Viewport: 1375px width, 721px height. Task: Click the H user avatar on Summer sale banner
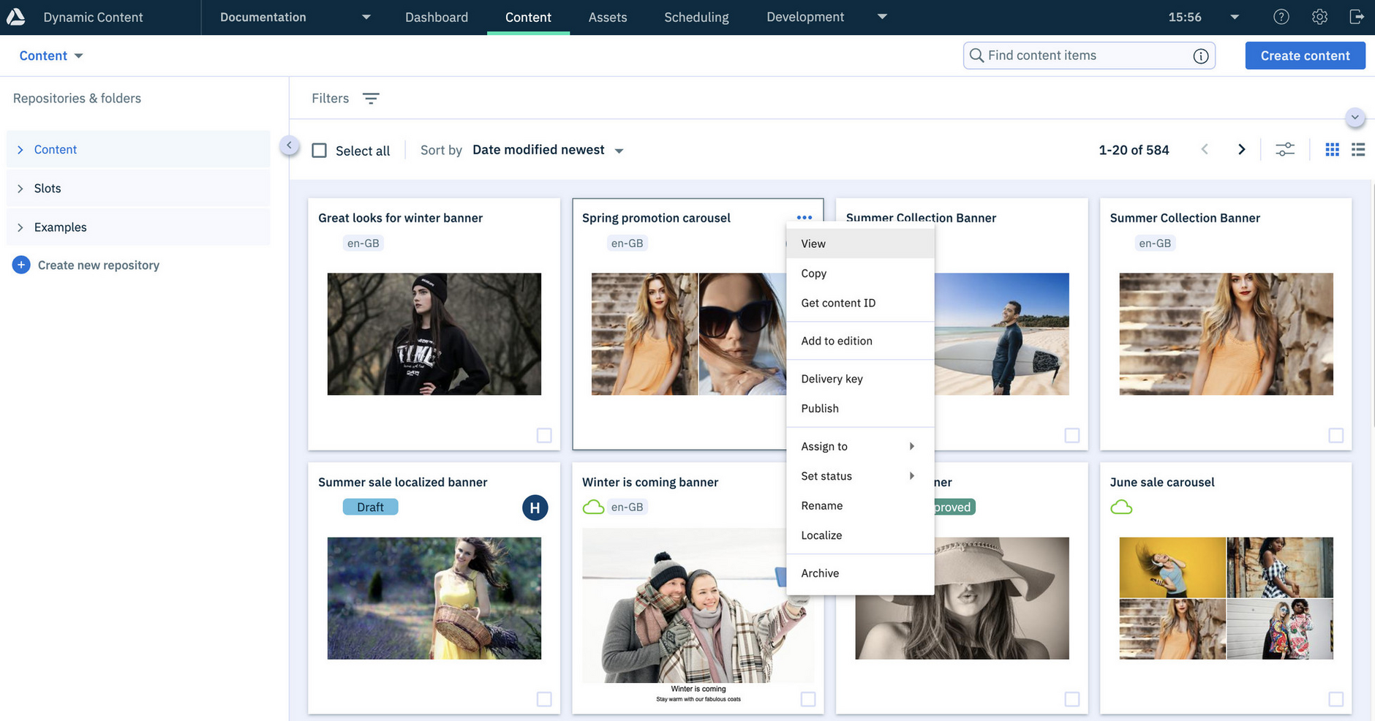pos(535,507)
